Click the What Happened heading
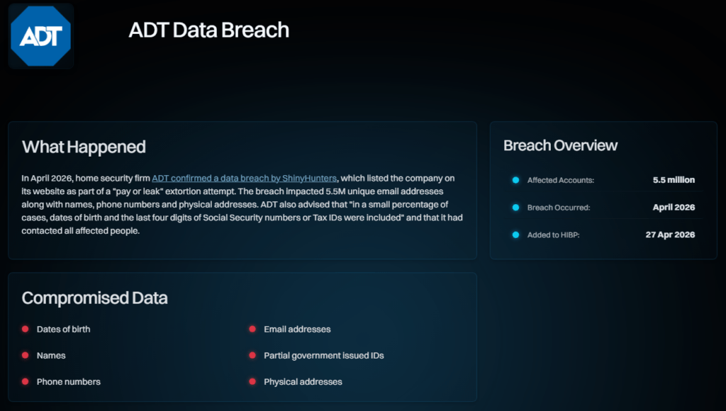This screenshot has width=726, height=411. [84, 147]
